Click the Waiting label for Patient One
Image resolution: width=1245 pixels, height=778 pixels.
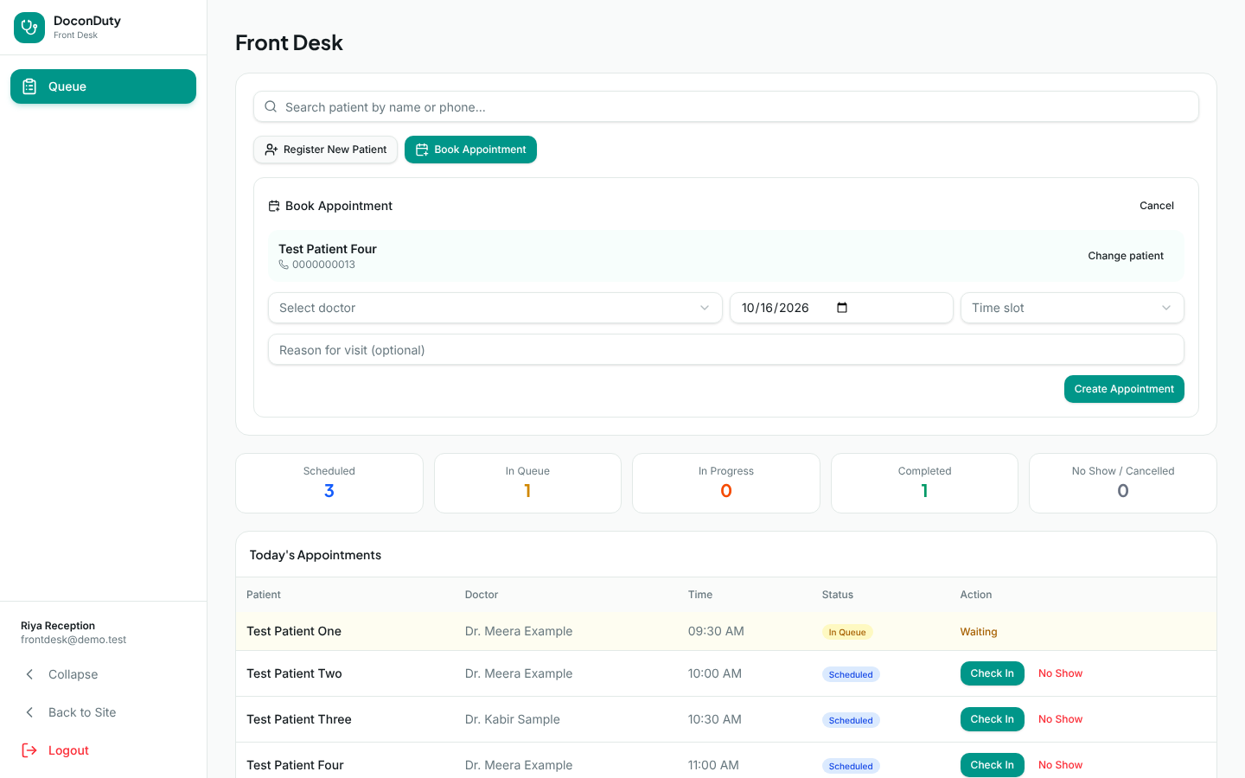(x=979, y=632)
